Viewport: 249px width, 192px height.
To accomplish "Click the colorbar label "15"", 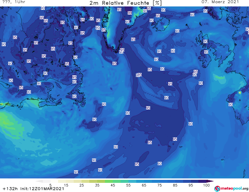I will click(x=66, y=185).
